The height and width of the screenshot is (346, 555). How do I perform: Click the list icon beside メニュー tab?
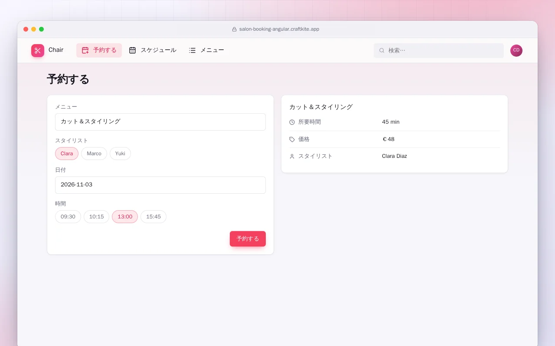(193, 50)
